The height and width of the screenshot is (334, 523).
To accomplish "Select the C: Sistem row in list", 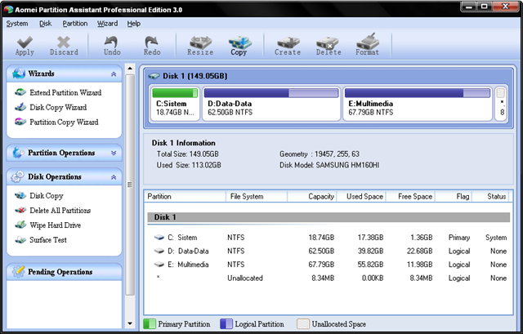I will pyautogui.click(x=329, y=238).
